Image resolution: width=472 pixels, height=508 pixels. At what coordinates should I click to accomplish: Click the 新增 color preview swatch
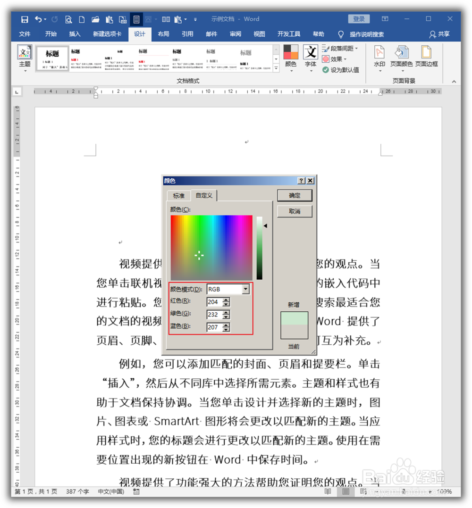[x=295, y=325]
